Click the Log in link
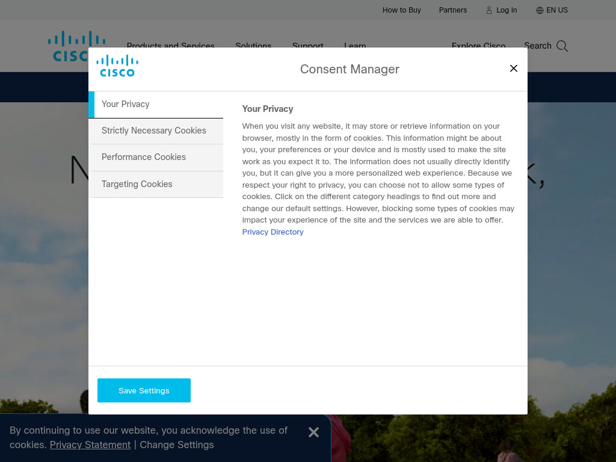The width and height of the screenshot is (616, 462). coord(507,10)
